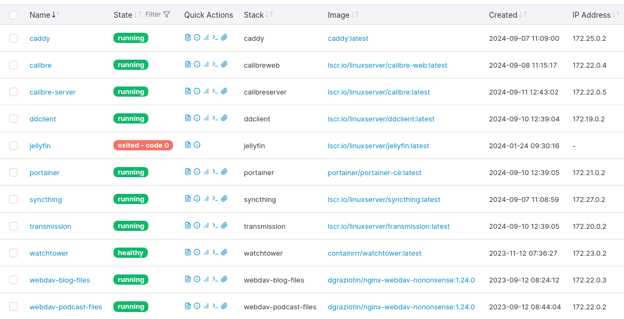Sort containers by Created column
The image size is (624, 319).
(x=503, y=15)
